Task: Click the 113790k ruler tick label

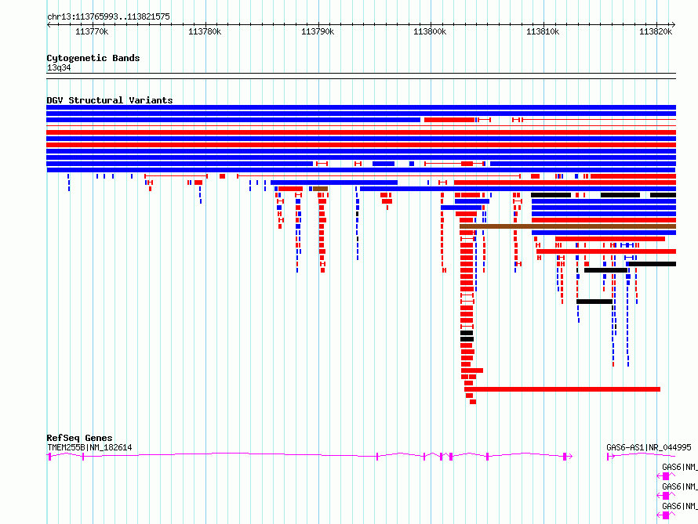Action: pyautogui.click(x=318, y=31)
